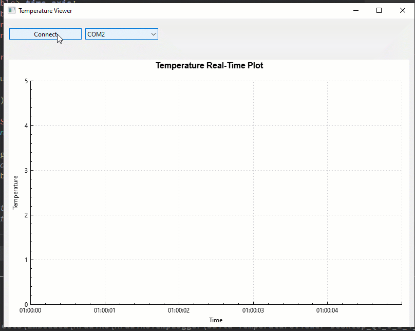415x331 pixels.
Task: Select the vertical "Temperature" axis label
Action: pos(15,192)
